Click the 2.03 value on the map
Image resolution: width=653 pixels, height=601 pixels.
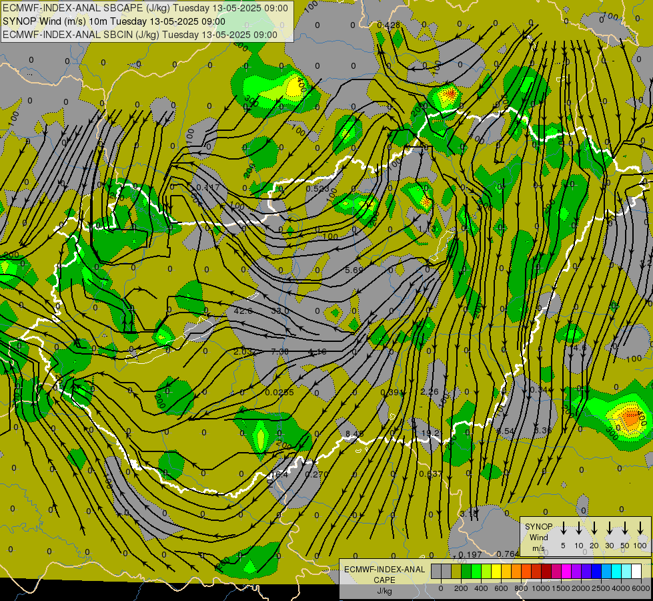pyautogui.click(x=243, y=352)
